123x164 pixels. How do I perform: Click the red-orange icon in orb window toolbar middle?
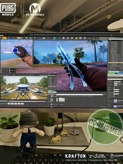click(x=18, y=38)
